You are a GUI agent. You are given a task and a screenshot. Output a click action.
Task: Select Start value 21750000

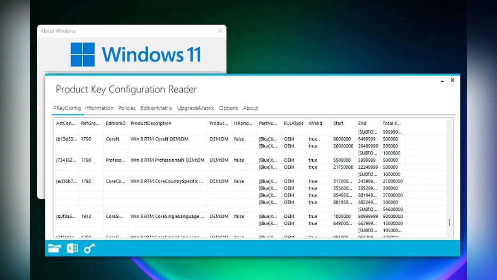point(343,167)
